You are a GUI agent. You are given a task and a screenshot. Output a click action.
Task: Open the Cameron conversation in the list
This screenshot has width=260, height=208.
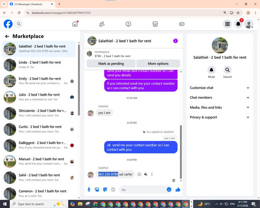coord(39,193)
